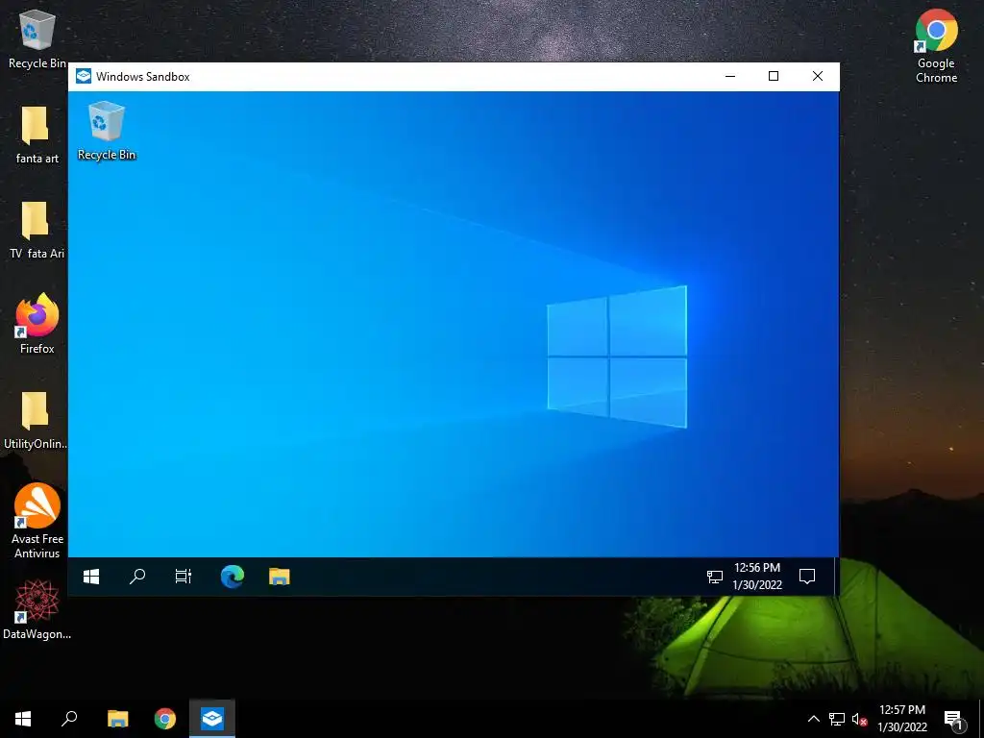
Task: Open the host Start menu
Action: [23, 719]
